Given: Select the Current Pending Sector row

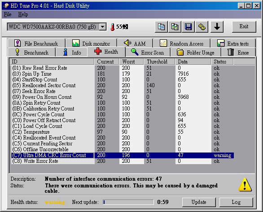Looking at the screenshot, I should point(123,144).
